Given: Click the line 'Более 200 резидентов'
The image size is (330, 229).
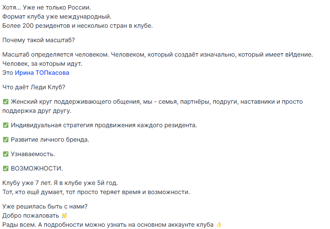Looking at the screenshot, I should click(x=76, y=26).
